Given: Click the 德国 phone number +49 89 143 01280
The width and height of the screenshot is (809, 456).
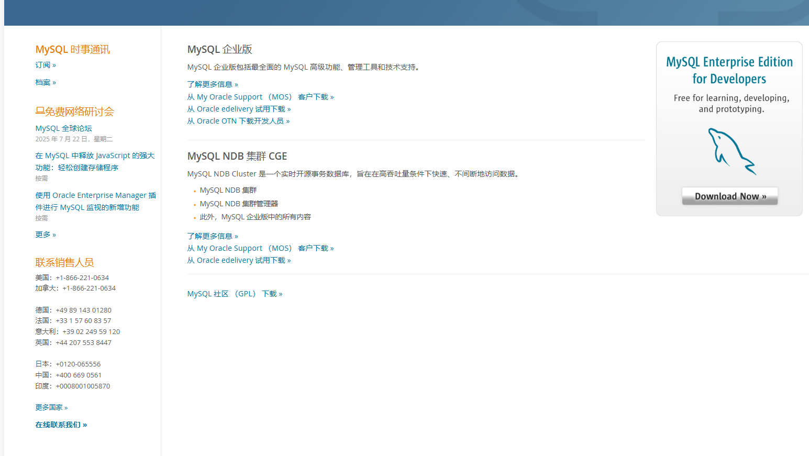Looking at the screenshot, I should tap(83, 310).
